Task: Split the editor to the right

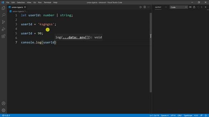Action: pos(145,7)
